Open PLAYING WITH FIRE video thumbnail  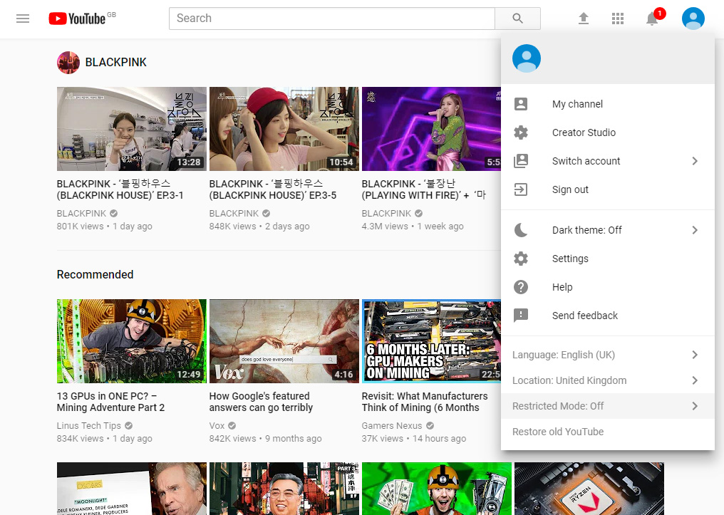coord(431,129)
